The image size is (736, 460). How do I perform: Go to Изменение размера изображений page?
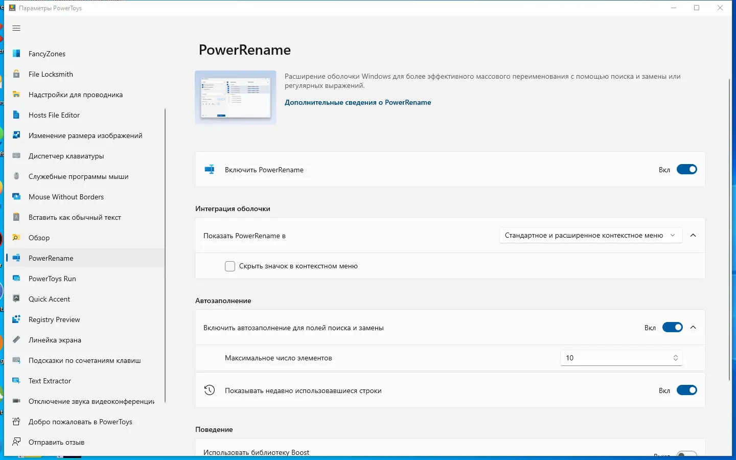pos(85,135)
